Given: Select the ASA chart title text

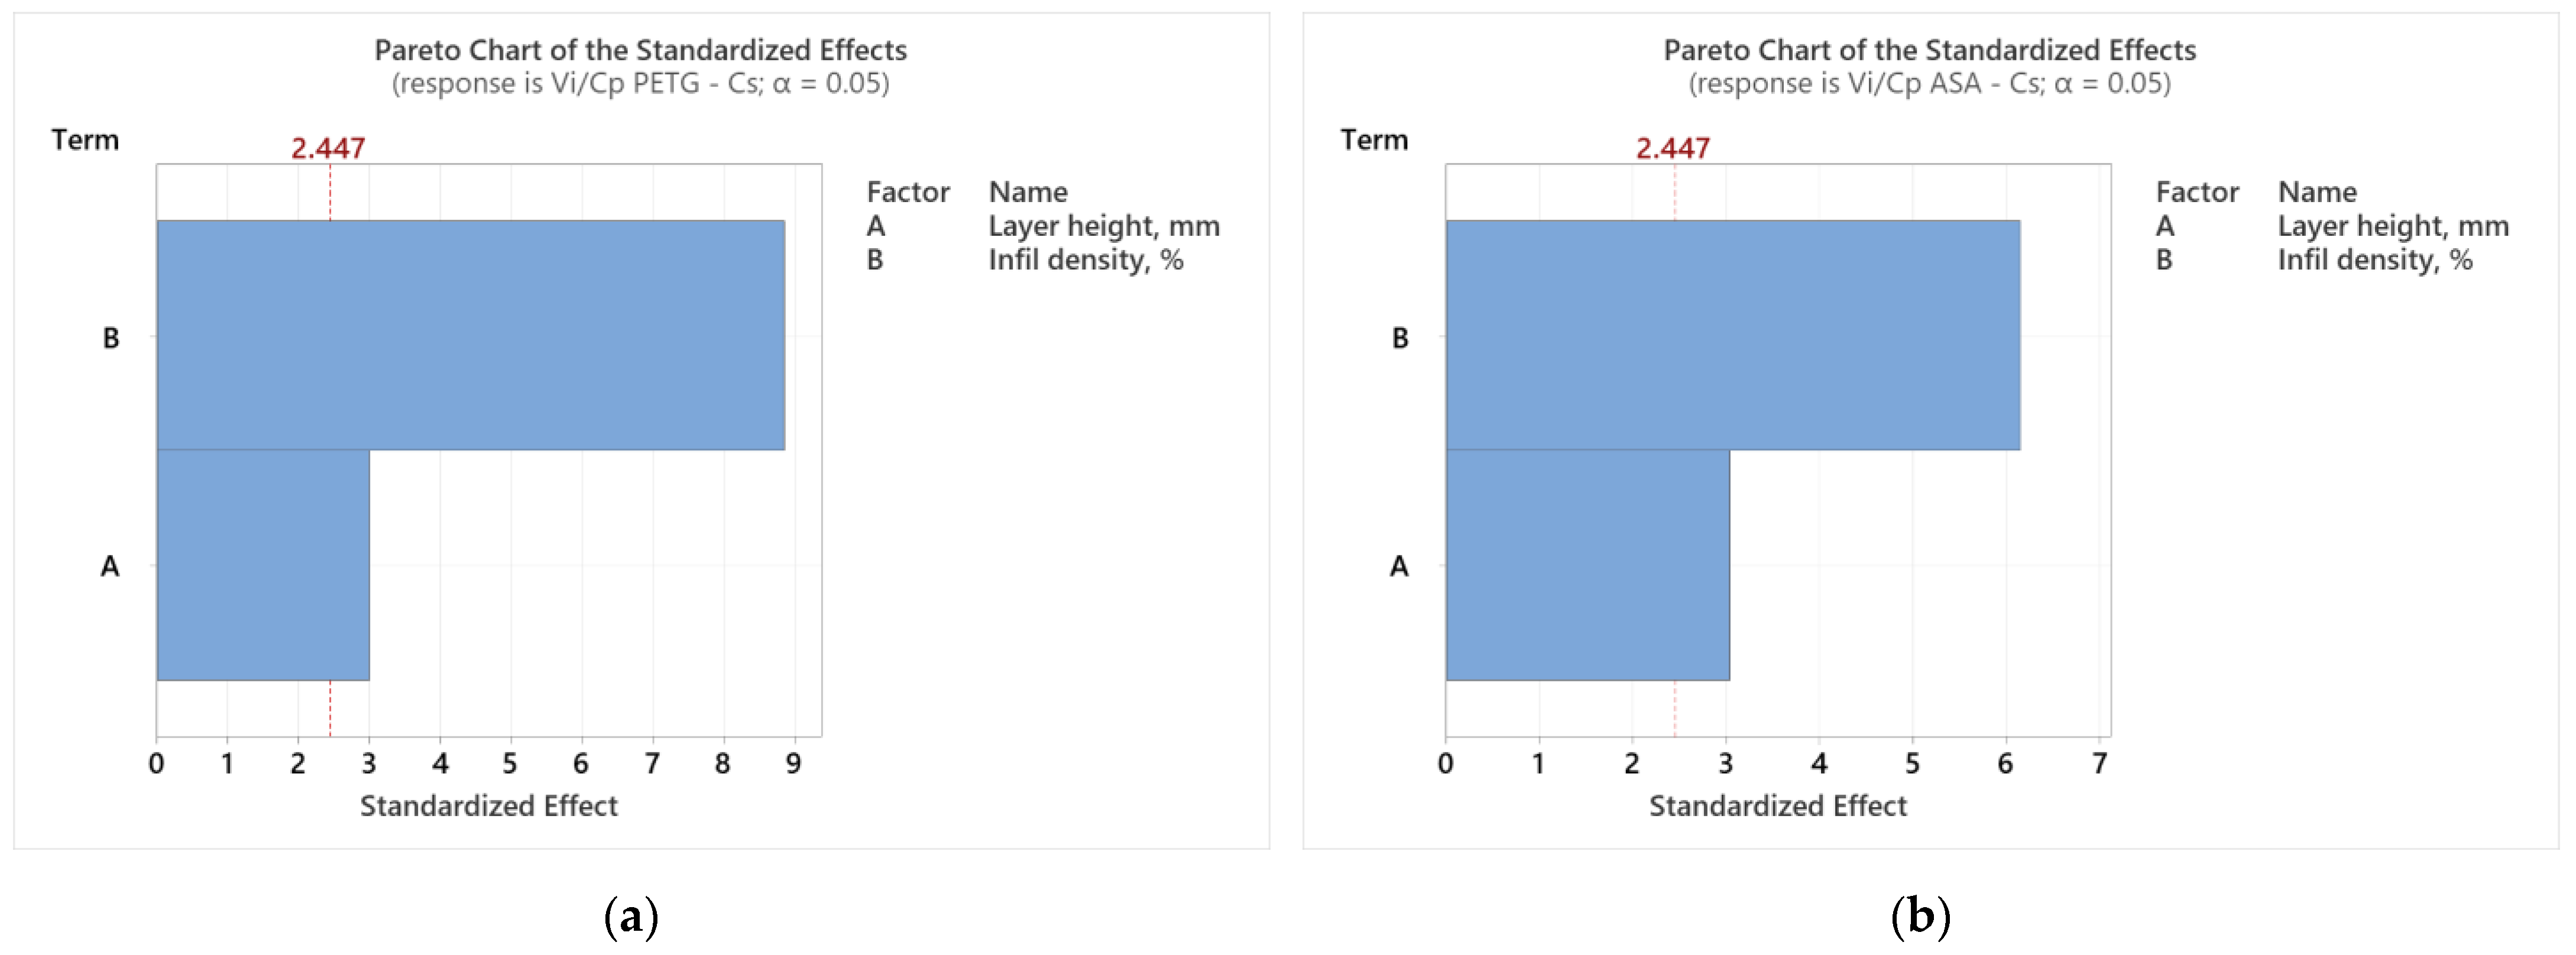Looking at the screenshot, I should point(1929,50).
